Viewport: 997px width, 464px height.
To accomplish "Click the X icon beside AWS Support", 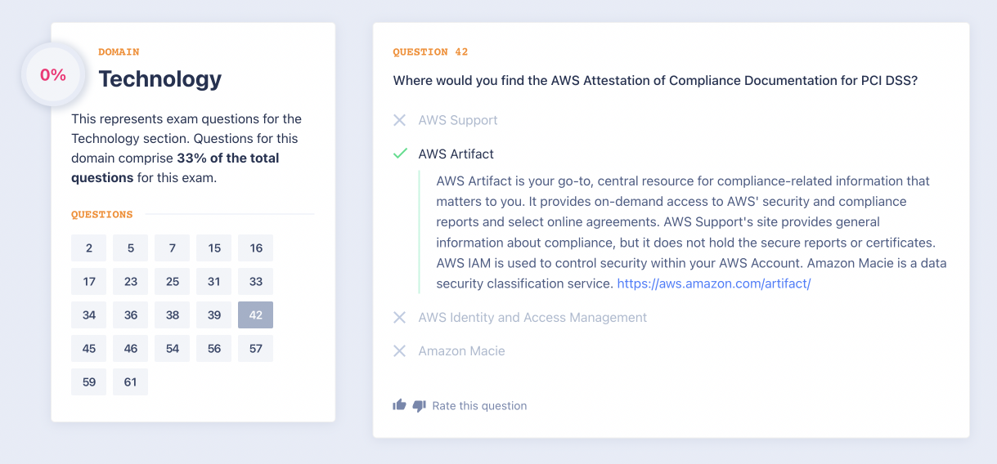I will coord(399,120).
